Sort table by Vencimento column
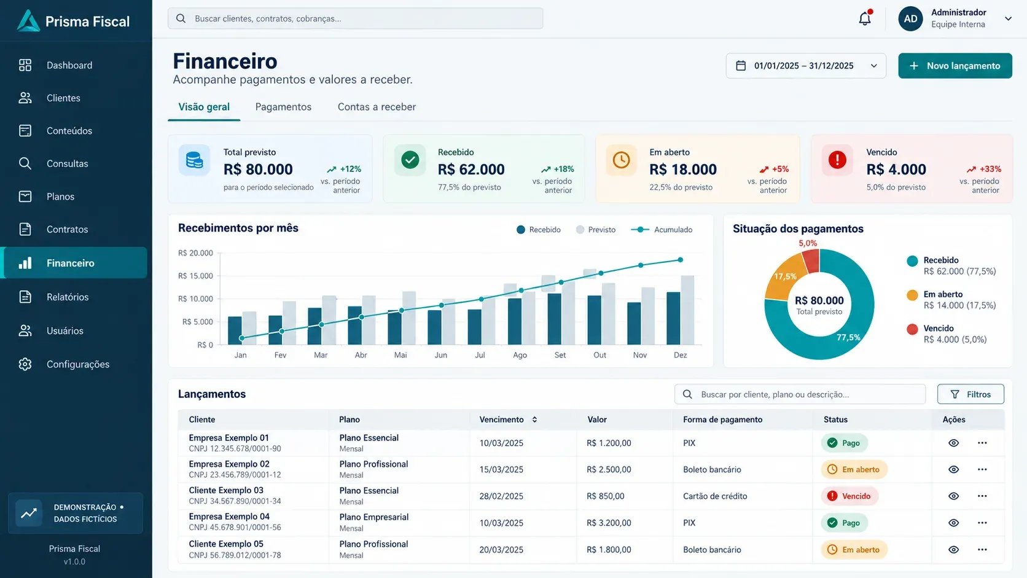This screenshot has width=1027, height=578. (508, 420)
